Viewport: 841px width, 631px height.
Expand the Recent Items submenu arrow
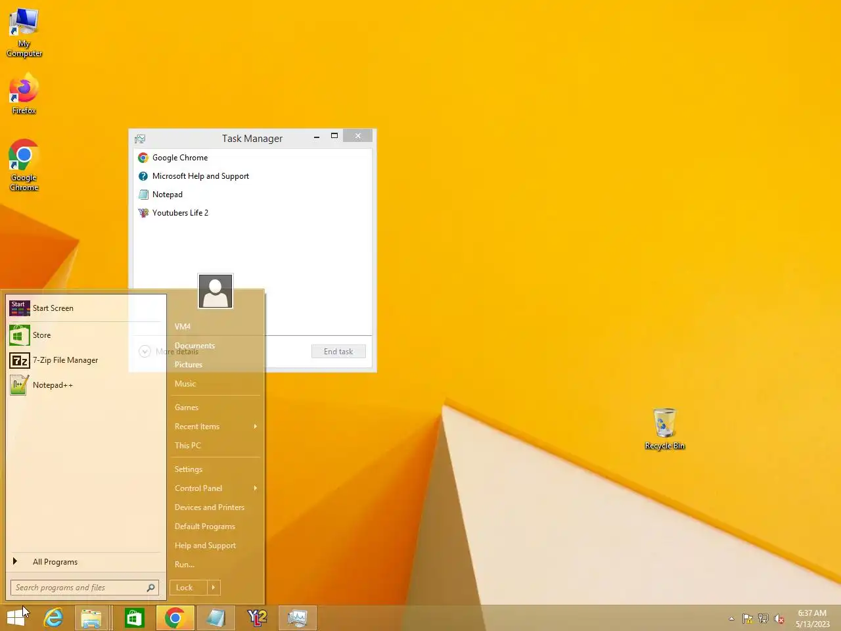(x=255, y=427)
